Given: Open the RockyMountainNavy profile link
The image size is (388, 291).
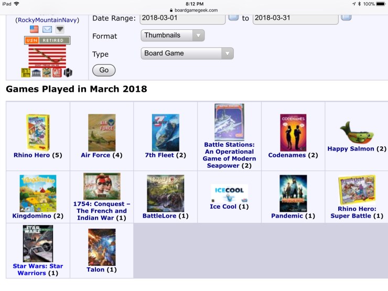Looking at the screenshot, I should (x=47, y=20).
